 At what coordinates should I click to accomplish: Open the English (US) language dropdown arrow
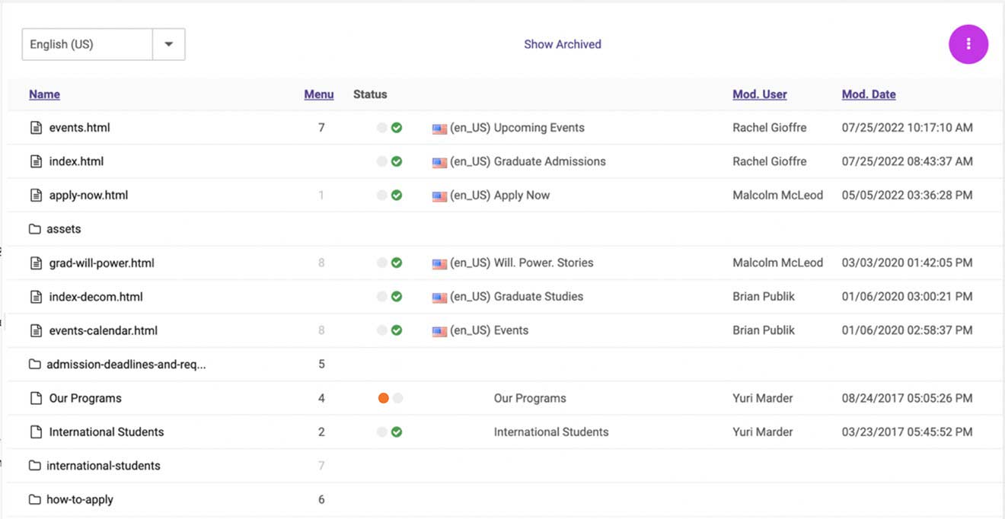169,44
